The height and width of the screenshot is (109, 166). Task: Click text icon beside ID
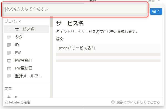(x=9, y=45)
